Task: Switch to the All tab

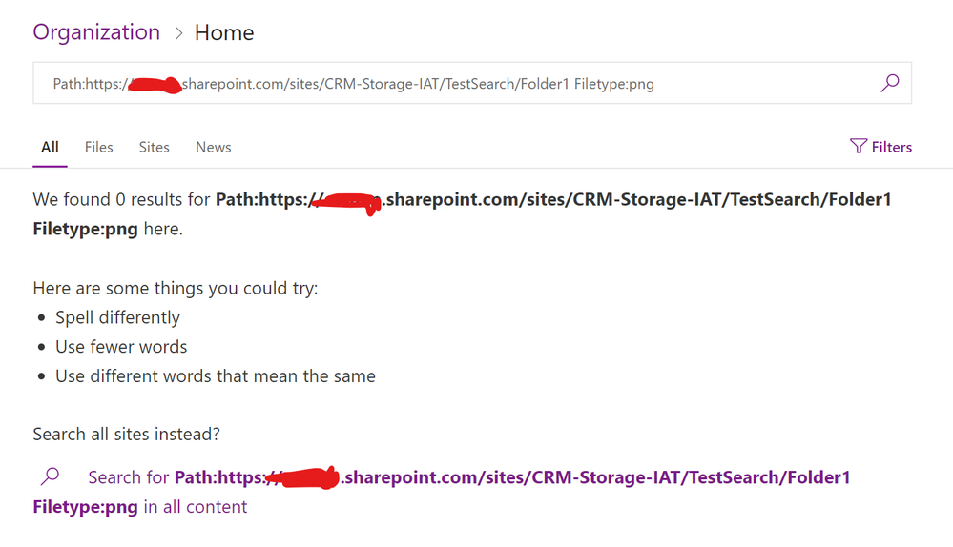Action: click(50, 147)
